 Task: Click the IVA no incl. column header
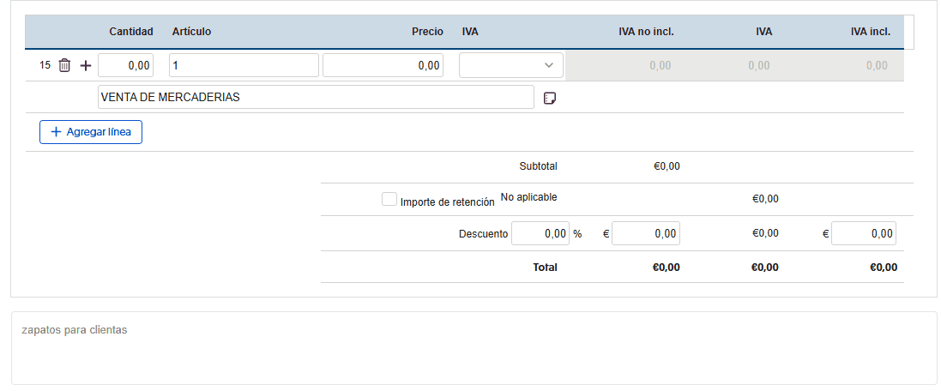click(646, 32)
